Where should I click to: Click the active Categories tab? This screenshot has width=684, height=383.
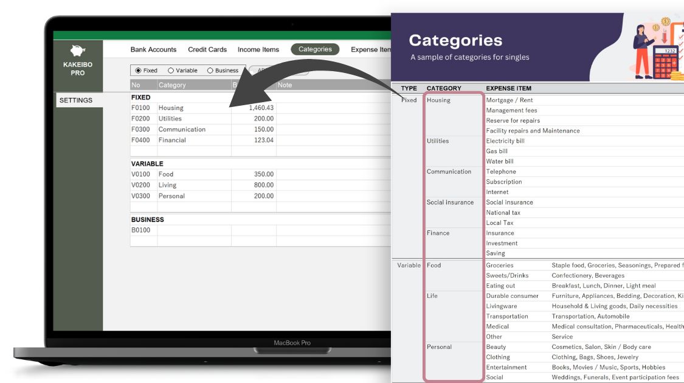click(x=315, y=50)
